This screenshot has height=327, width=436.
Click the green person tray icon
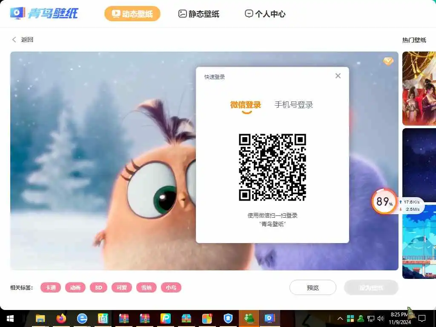click(x=361, y=318)
